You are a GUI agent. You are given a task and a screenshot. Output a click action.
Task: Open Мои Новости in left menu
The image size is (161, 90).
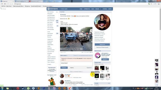(50, 24)
